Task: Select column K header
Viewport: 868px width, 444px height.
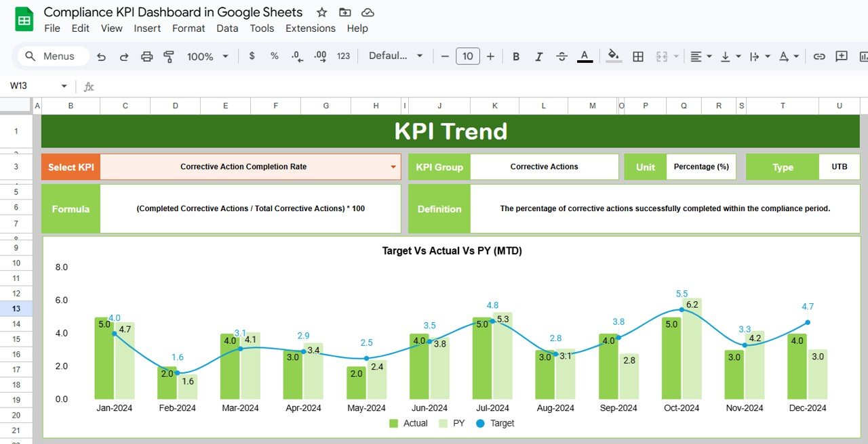Action: coord(494,106)
